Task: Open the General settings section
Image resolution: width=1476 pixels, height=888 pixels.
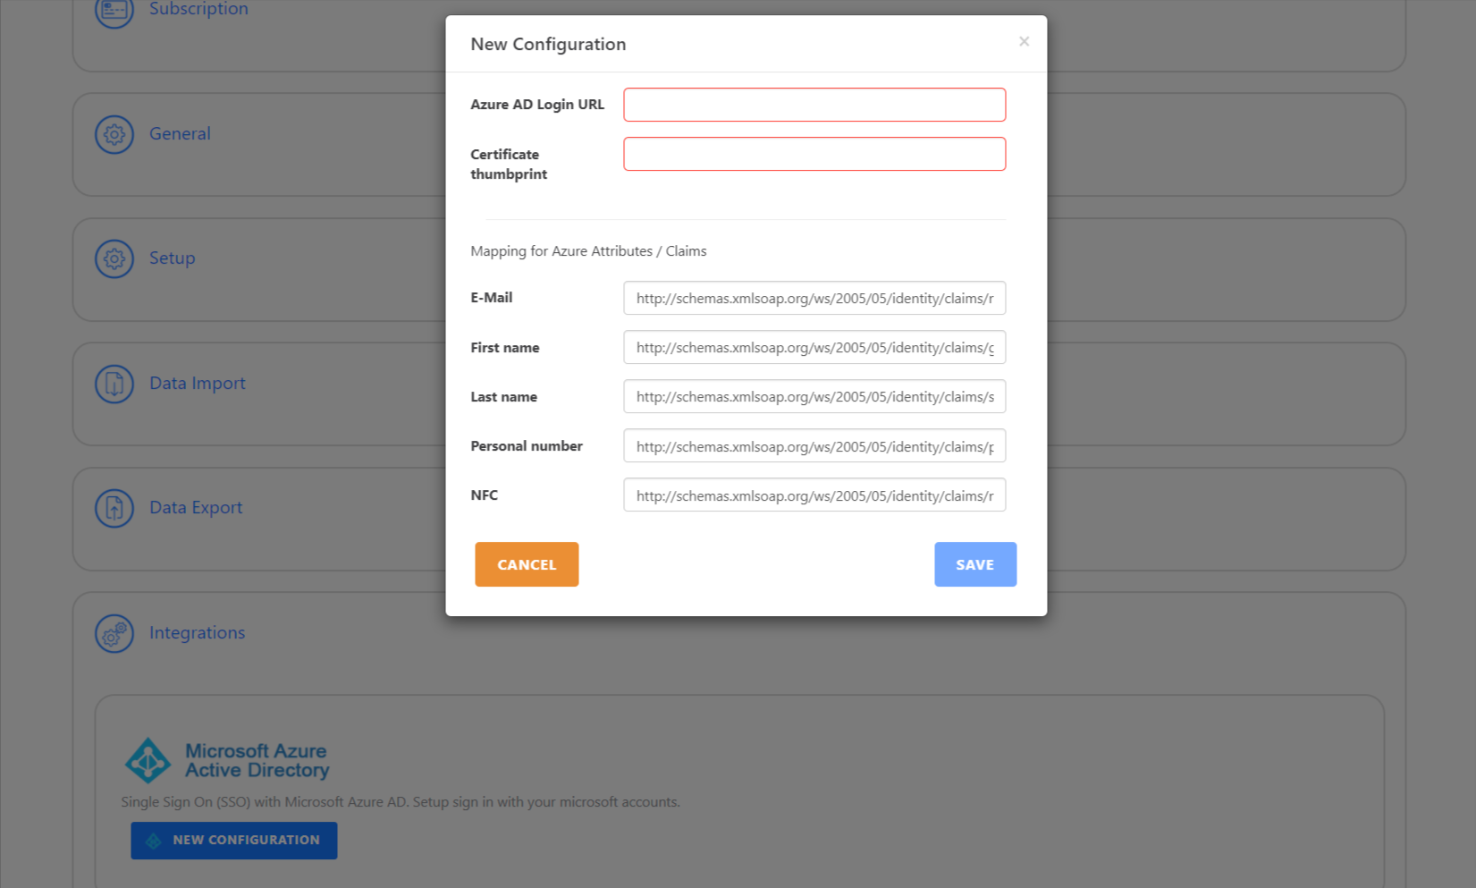Action: [x=180, y=134]
